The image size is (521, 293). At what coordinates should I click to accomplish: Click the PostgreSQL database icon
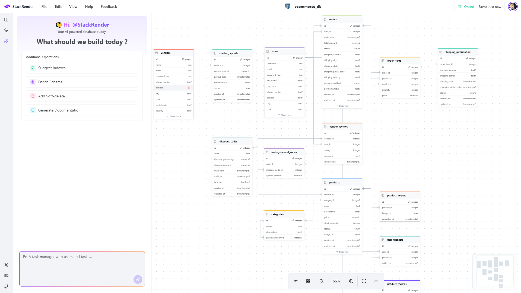(x=288, y=7)
